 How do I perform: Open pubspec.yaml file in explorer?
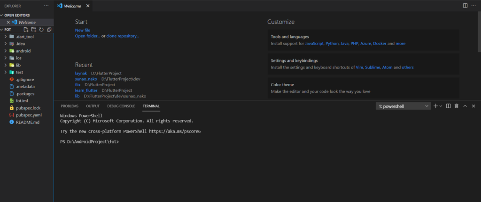29,115
